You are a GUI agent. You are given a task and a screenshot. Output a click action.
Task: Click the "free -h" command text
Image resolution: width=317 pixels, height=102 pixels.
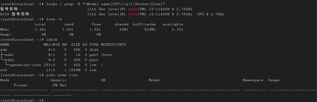(54, 19)
